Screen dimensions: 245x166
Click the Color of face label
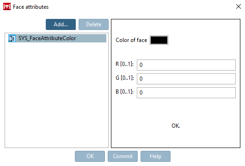pos(131,40)
